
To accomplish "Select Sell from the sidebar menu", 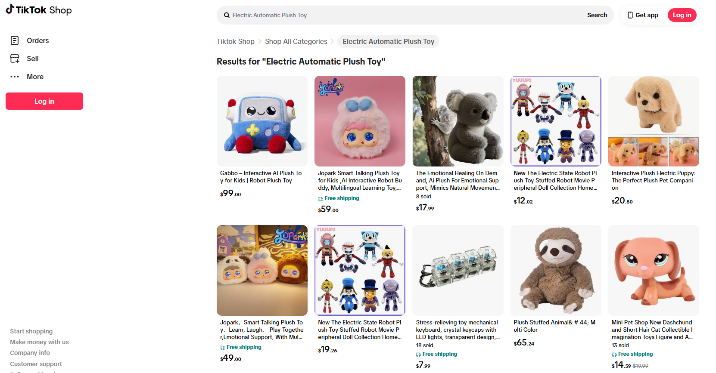I will [33, 59].
